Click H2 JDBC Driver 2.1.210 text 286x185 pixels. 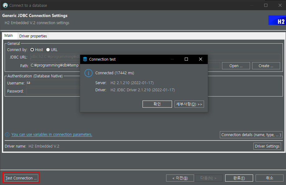point(143,90)
